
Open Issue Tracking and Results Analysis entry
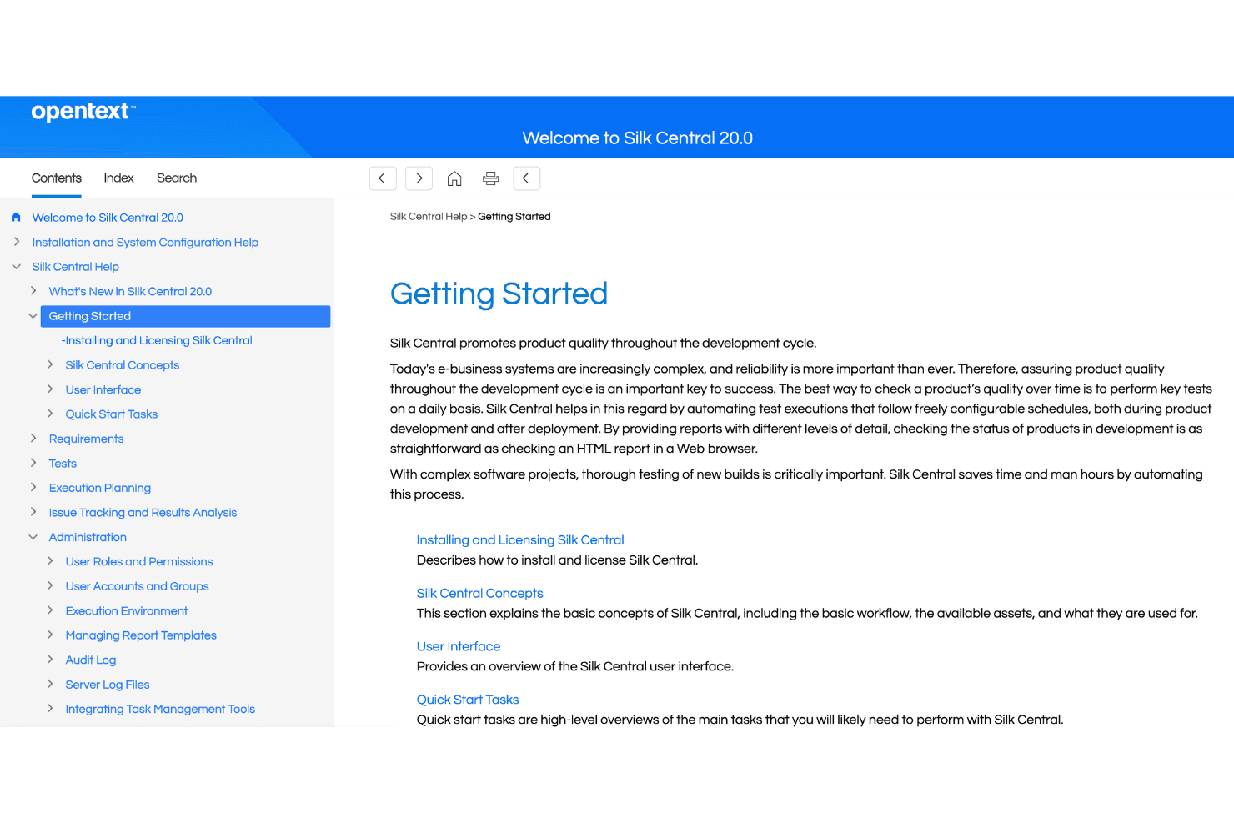pos(143,513)
